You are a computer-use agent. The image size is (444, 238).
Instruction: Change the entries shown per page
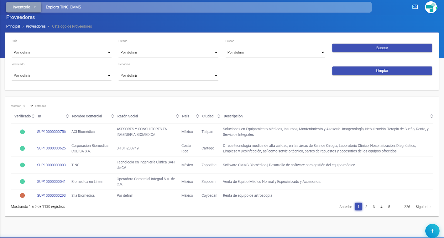(28, 106)
